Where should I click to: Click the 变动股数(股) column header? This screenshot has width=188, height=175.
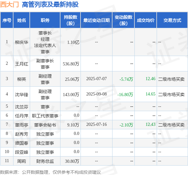[123, 20]
